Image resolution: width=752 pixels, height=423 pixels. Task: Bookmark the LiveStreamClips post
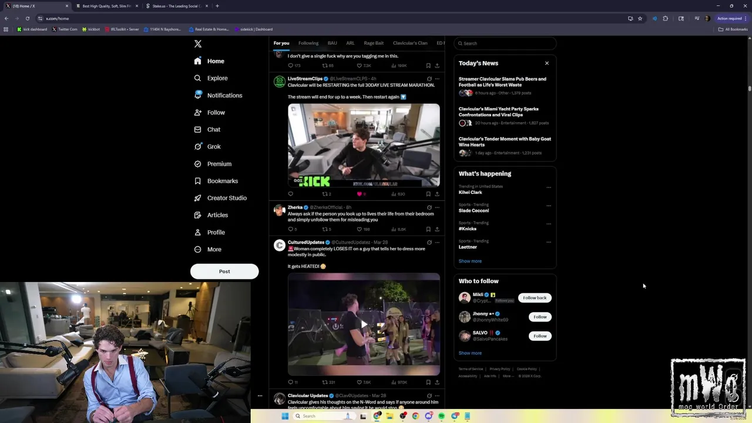coord(428,194)
